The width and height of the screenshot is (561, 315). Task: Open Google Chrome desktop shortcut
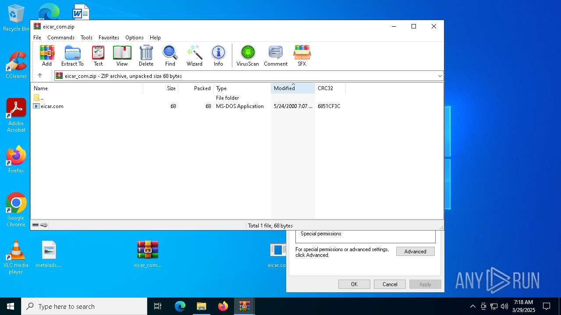point(16,210)
